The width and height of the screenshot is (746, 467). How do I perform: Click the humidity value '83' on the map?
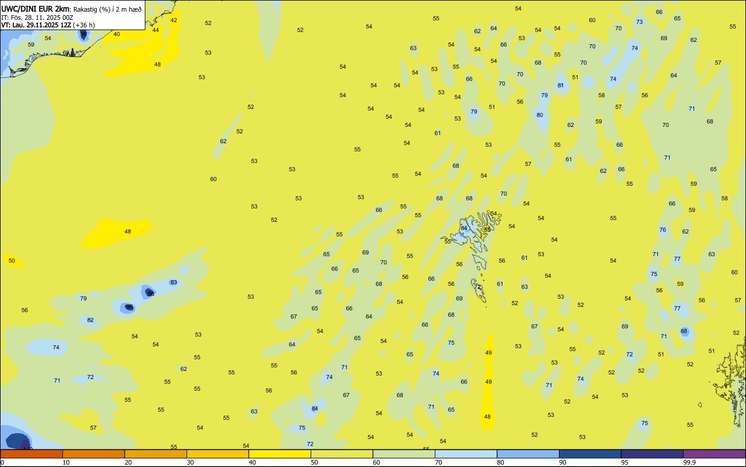tap(174, 282)
